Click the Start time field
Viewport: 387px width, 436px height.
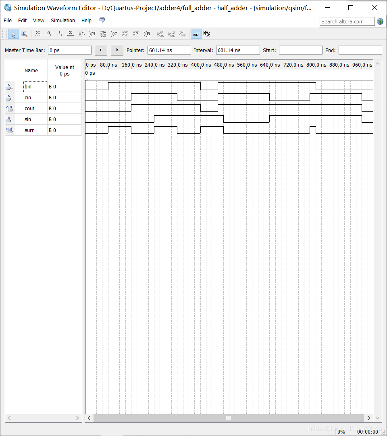tap(301, 50)
